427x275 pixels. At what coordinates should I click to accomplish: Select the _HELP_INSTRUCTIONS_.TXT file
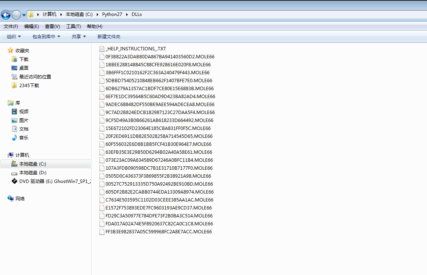pos(136,49)
